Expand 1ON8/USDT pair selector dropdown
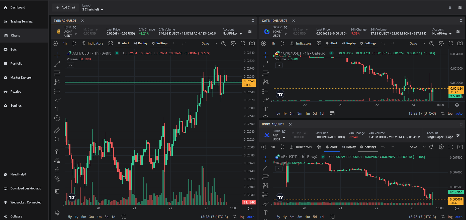Image resolution: width=466 pixels, height=220 pixels. (x=286, y=34)
